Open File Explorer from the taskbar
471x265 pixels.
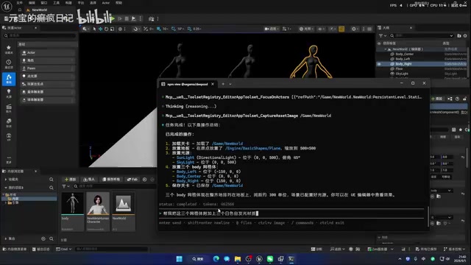tap(238, 258)
